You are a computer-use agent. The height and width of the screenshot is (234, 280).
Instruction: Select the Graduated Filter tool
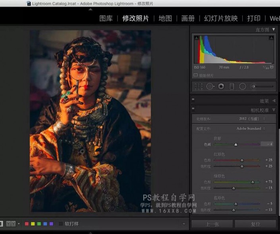point(232,86)
